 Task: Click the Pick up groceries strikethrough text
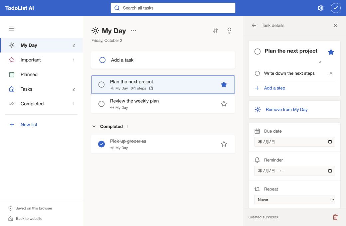tap(128, 141)
